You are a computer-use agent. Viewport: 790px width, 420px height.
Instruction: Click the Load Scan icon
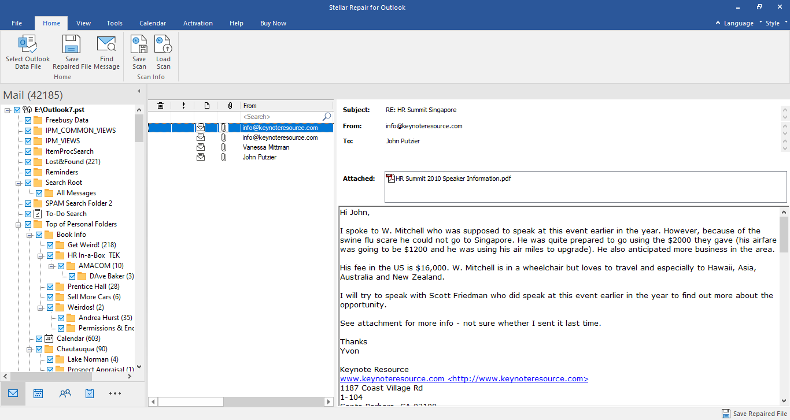tap(163, 51)
